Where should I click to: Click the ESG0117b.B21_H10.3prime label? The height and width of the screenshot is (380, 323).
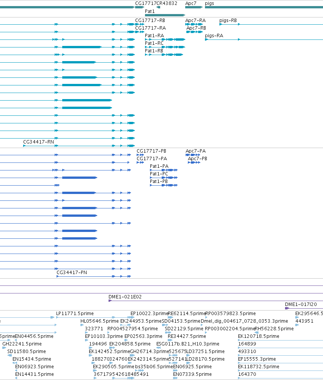188,344
